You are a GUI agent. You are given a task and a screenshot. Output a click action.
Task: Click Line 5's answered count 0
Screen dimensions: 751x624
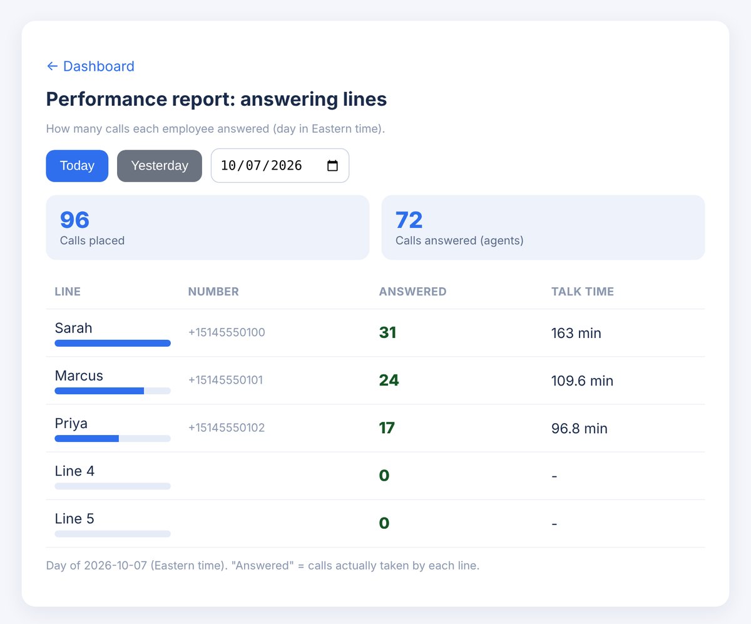tap(384, 523)
